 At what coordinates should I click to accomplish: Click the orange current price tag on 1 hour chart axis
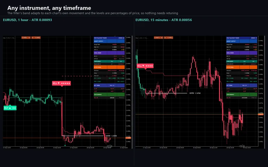[x=128, y=138]
